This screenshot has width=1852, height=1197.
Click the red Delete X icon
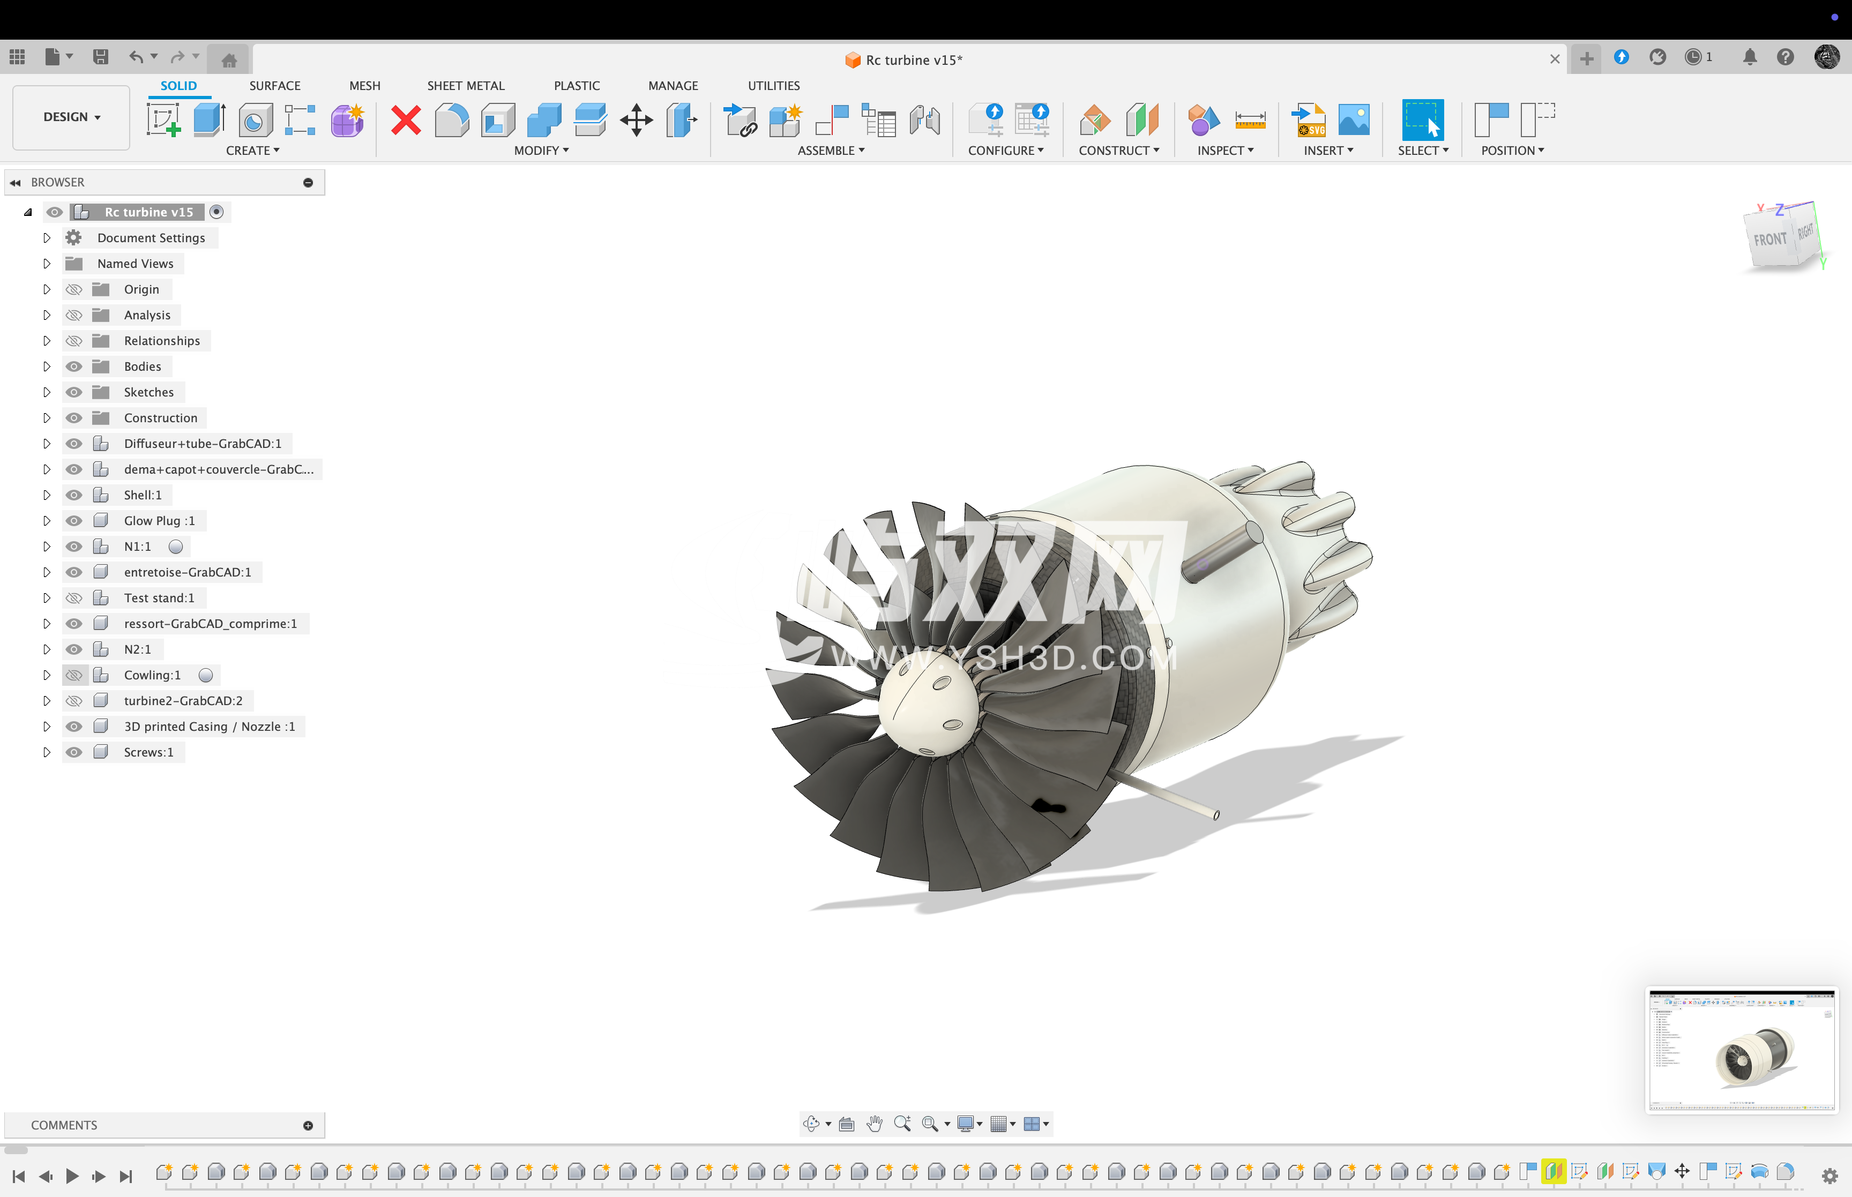point(406,119)
